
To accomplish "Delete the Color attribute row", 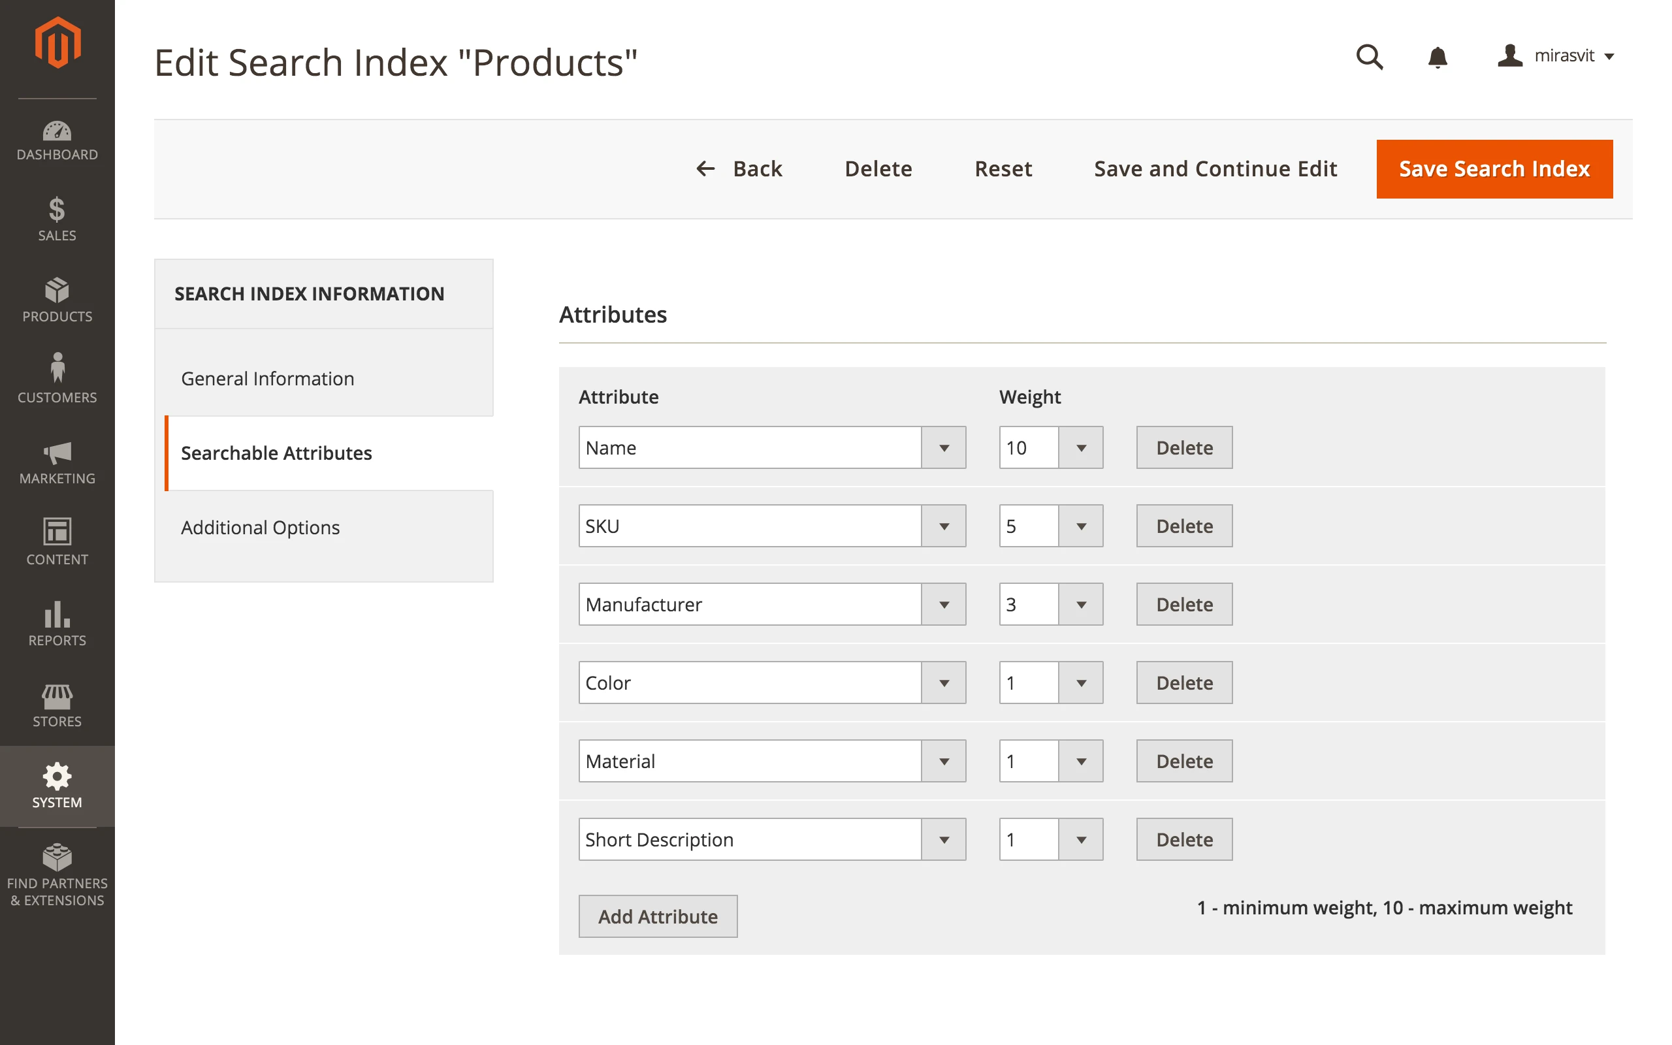I will click(1183, 683).
